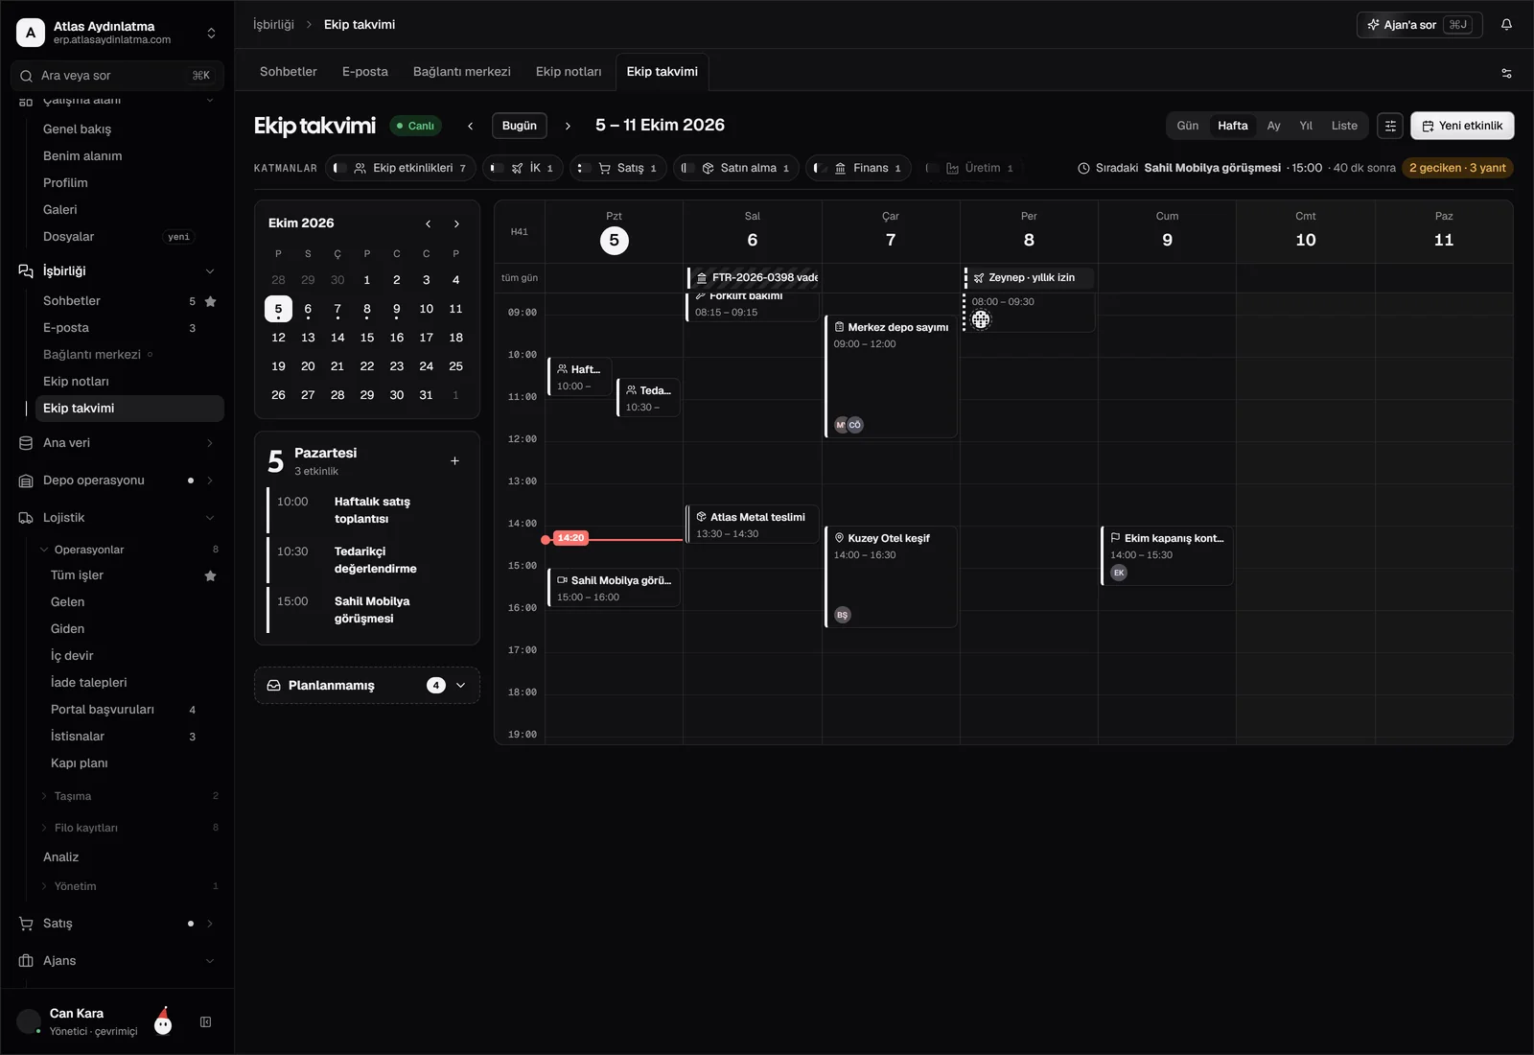The image size is (1534, 1055).
Task: Toggle the Satın alma layer
Action: tap(735, 168)
